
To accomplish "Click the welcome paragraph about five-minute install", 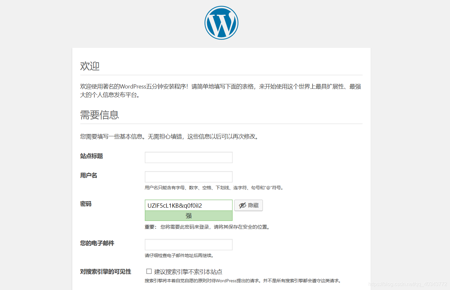I will [x=221, y=91].
